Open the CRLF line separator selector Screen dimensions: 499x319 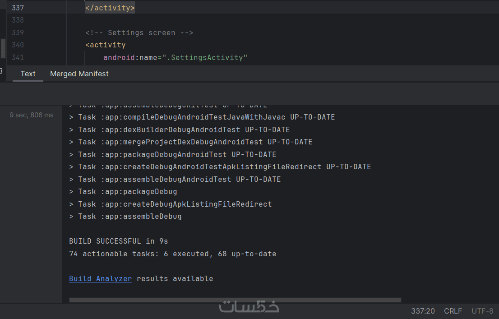[453, 311]
